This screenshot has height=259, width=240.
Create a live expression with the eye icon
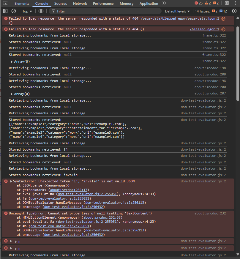click(41, 11)
